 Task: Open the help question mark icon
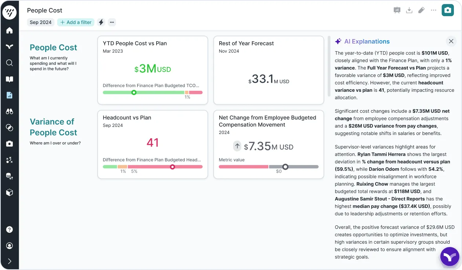pyautogui.click(x=10, y=230)
